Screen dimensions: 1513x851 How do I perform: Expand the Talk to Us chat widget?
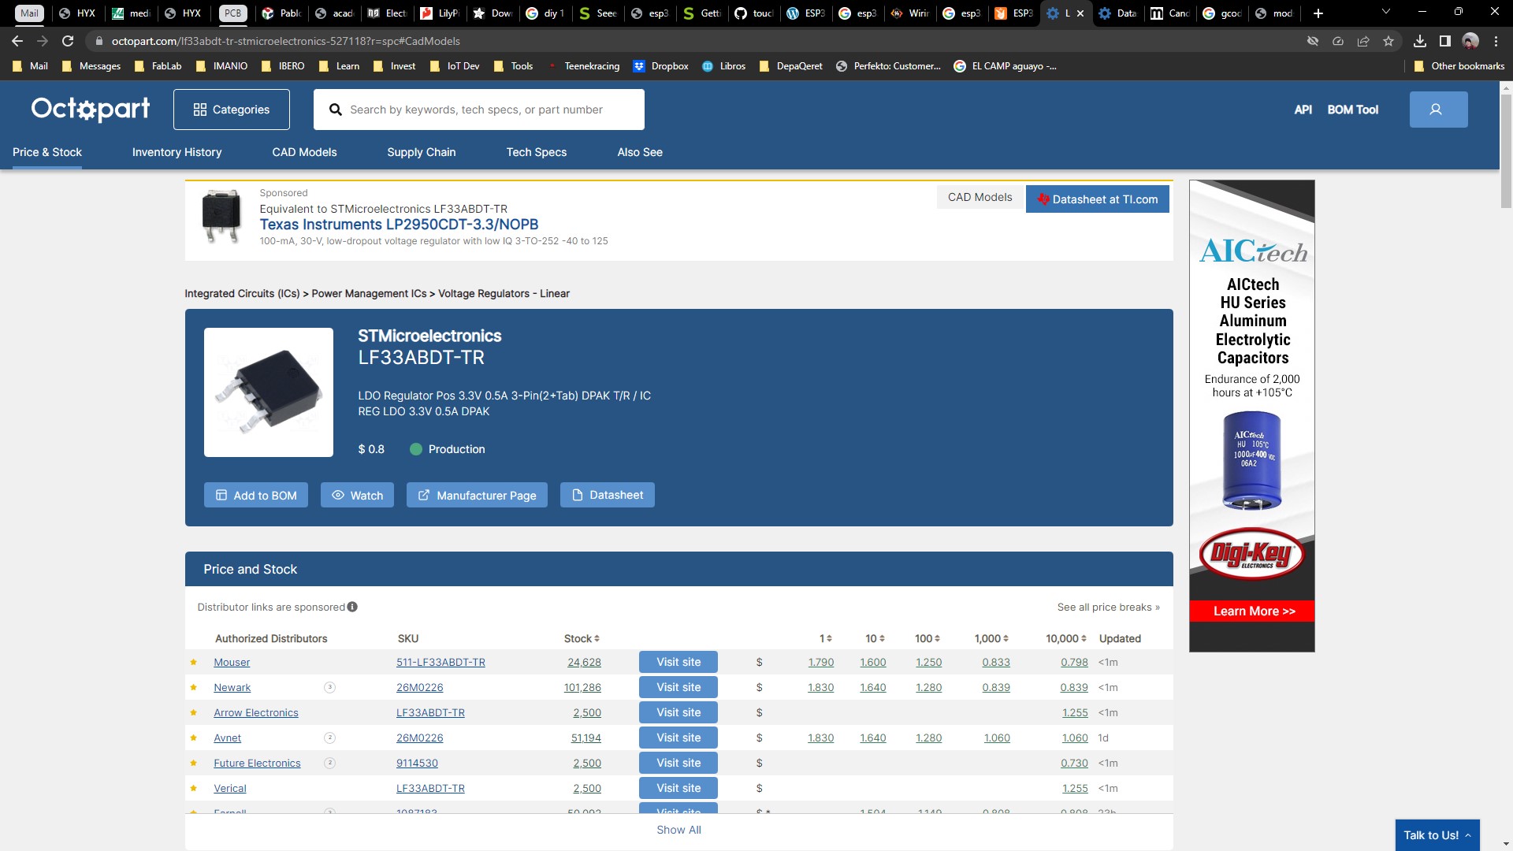1437,835
